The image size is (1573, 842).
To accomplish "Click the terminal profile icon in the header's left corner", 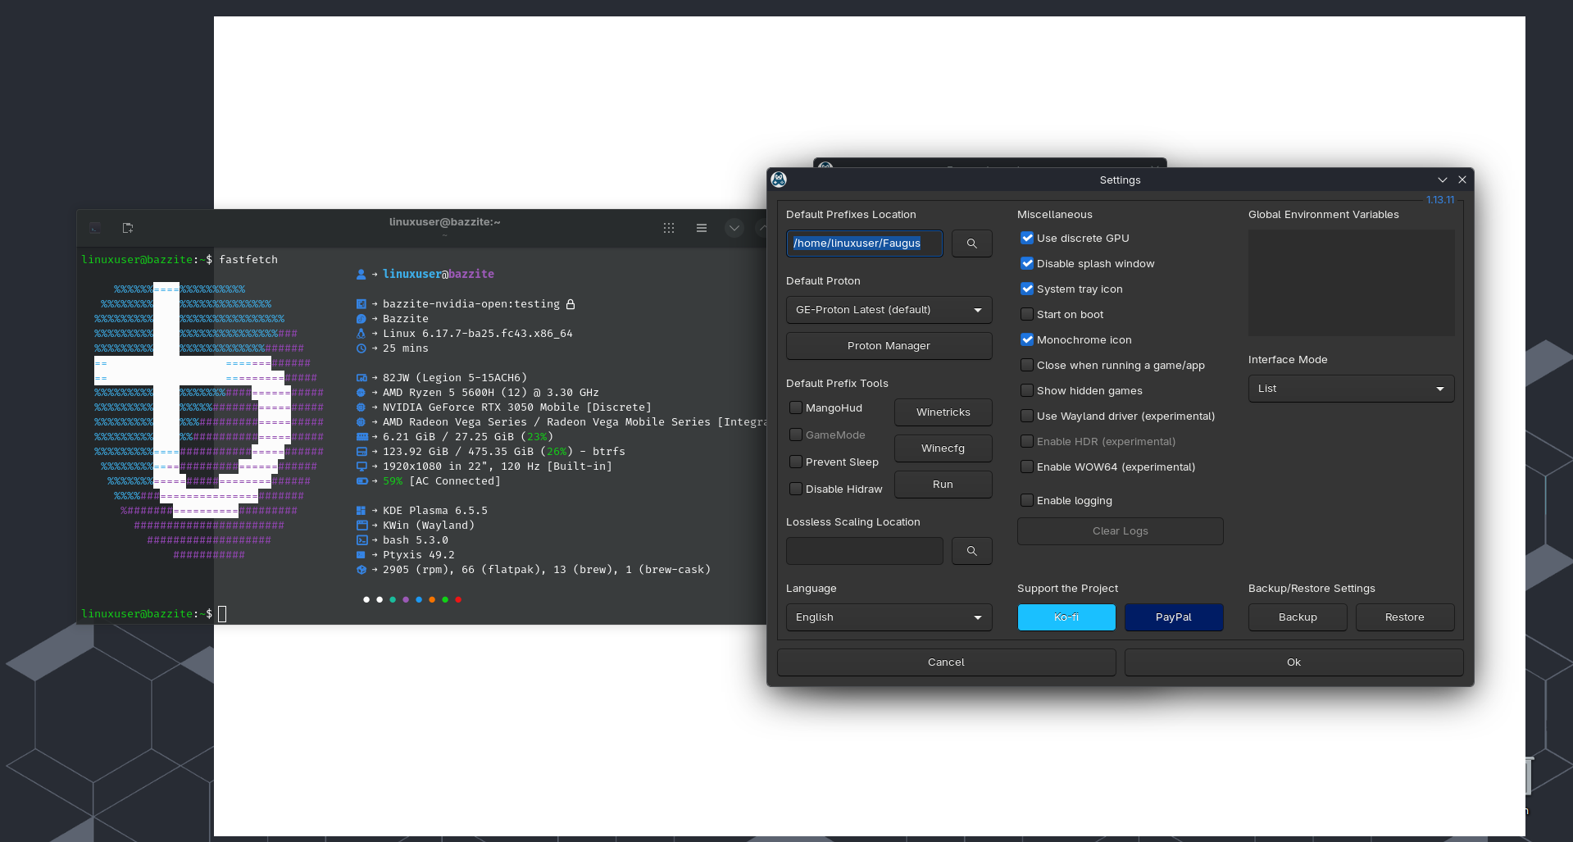I will pyautogui.click(x=95, y=228).
